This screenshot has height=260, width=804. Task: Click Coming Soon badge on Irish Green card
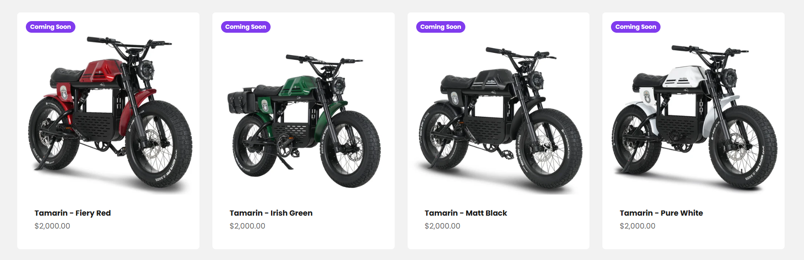246,27
